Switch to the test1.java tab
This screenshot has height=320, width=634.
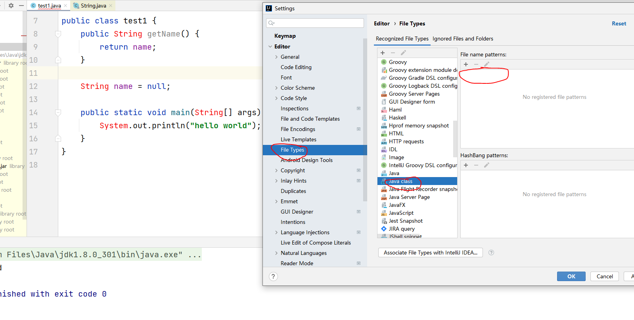pyautogui.click(x=49, y=6)
